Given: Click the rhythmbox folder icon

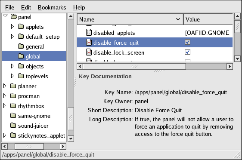Looking at the screenshot, I should click(13, 105).
